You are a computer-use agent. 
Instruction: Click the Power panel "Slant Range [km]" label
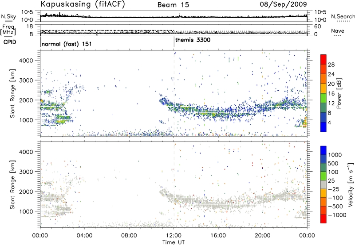pyautogui.click(x=12, y=93)
